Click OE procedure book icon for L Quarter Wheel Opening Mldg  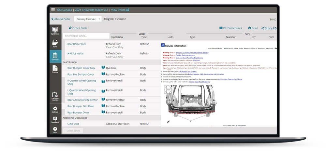pos(103,91)
